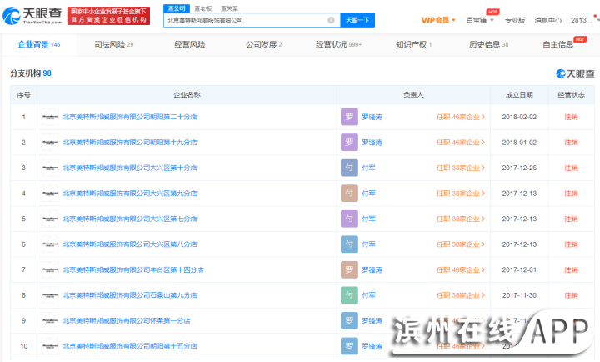The image size is (600, 362).
Task: Expand the 百宝箱 dropdown
Action: (479, 20)
